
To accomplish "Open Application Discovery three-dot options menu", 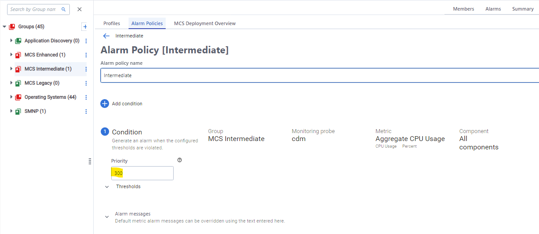I will [86, 41].
